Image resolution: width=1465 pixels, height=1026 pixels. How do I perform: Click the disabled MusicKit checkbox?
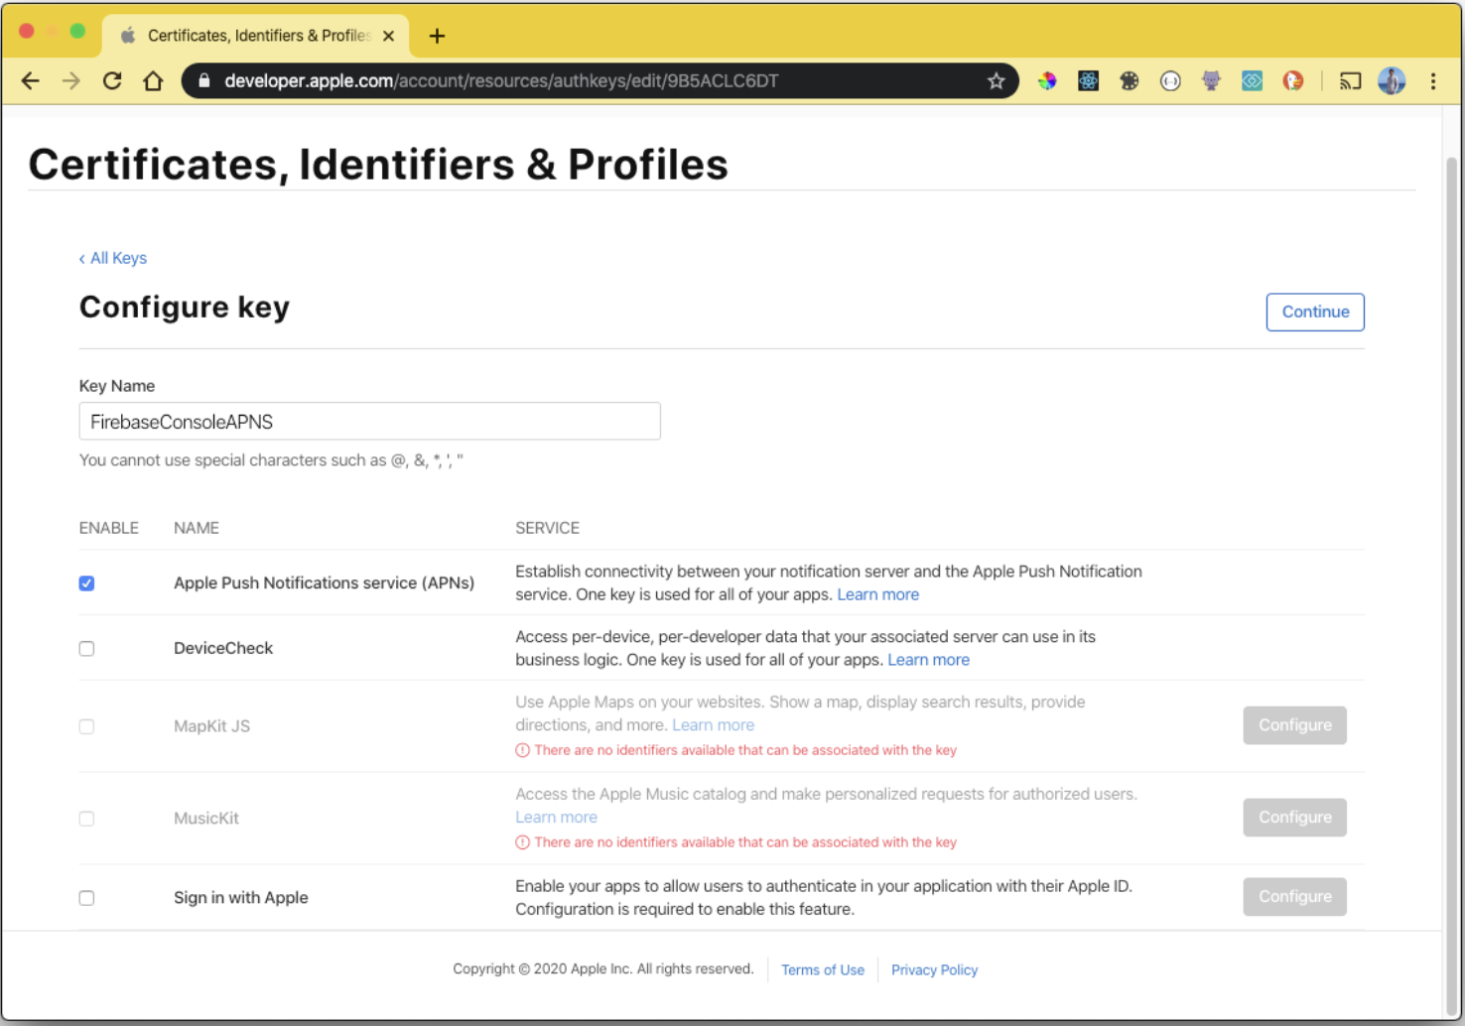pos(87,819)
